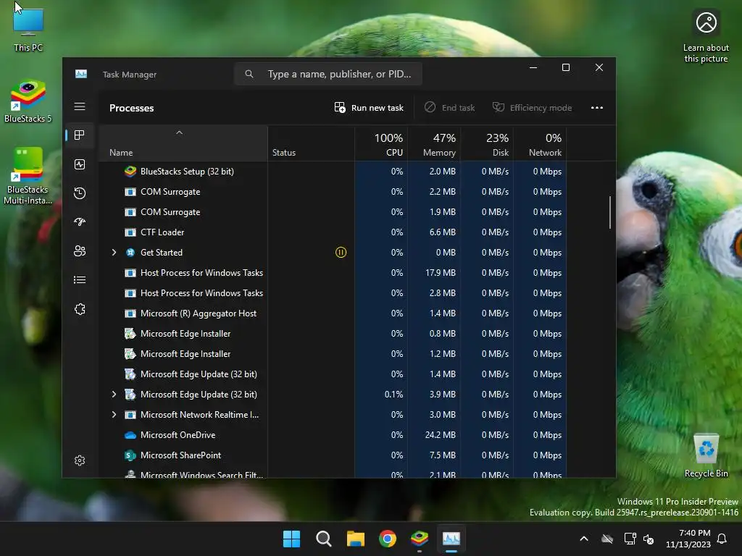Launch Google Chrome from taskbar
The height and width of the screenshot is (556, 742).
tap(388, 539)
